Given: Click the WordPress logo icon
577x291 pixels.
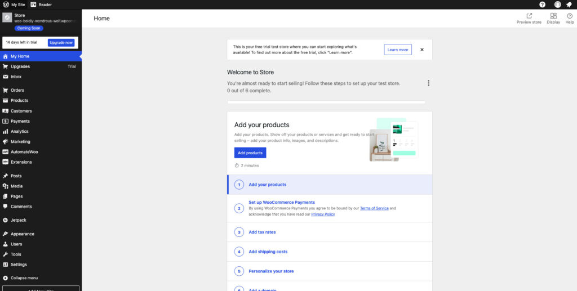Looking at the screenshot, I should tap(6, 5).
